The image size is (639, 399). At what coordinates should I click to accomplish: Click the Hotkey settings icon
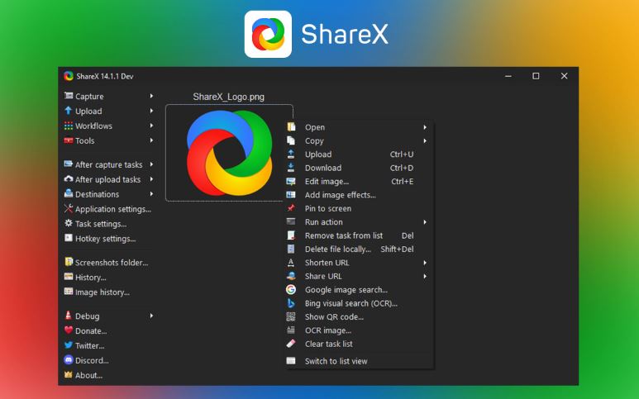pyautogui.click(x=69, y=238)
